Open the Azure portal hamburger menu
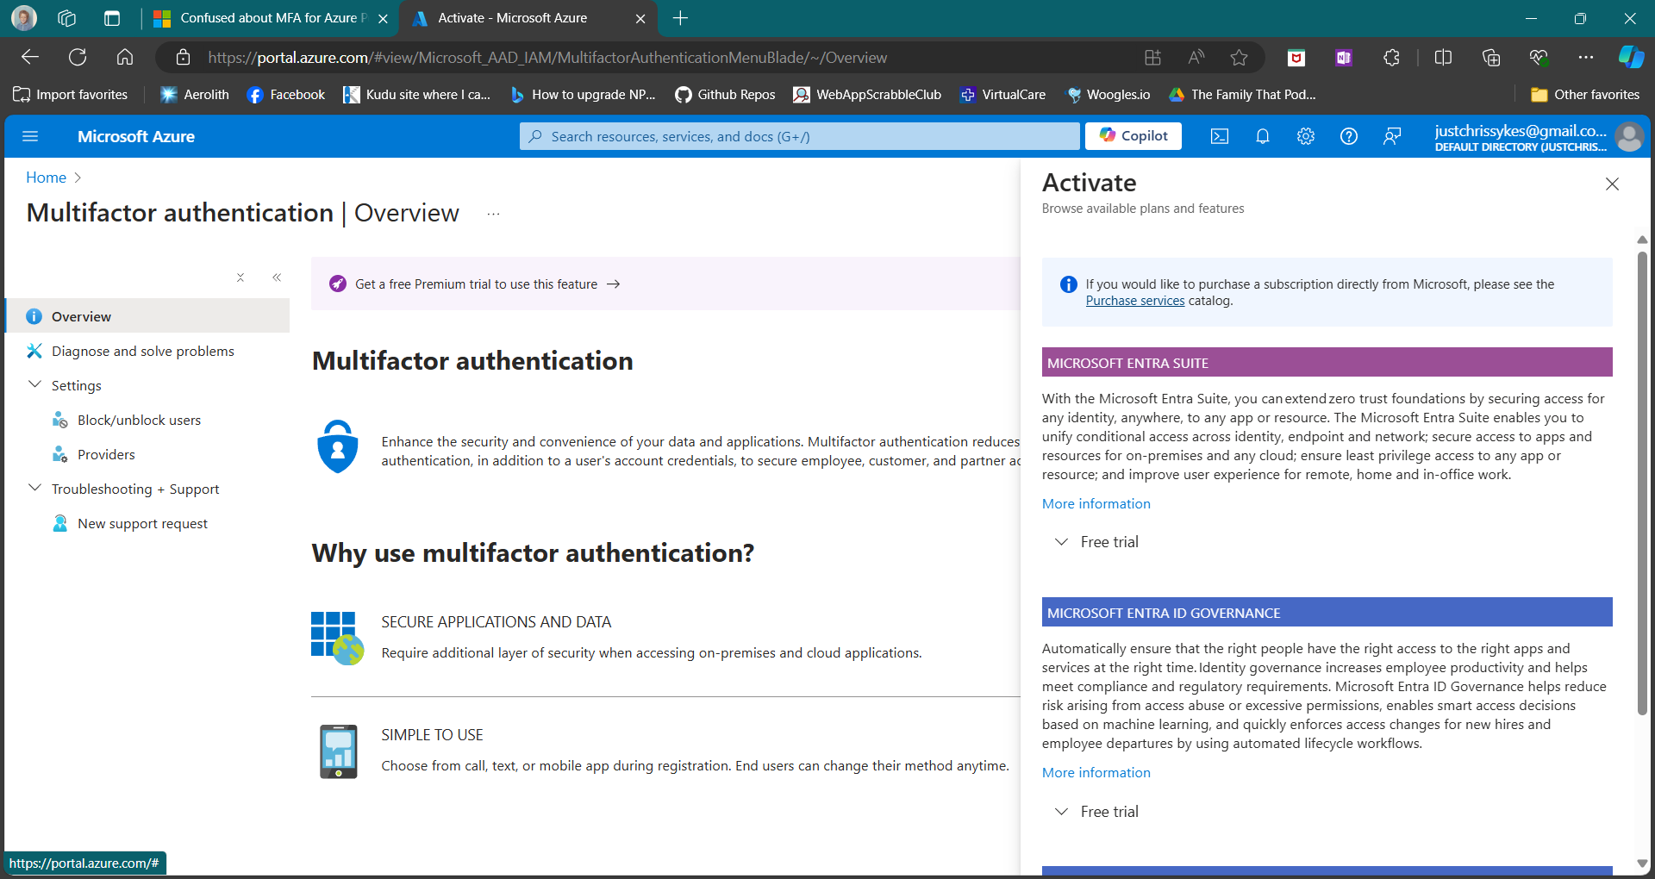The height and width of the screenshot is (879, 1655). [30, 136]
